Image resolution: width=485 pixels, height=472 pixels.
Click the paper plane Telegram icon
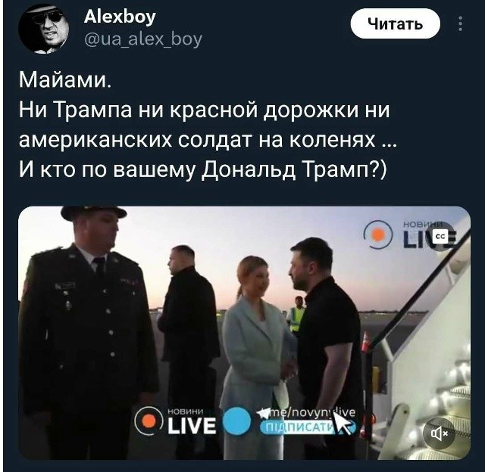[264, 414]
